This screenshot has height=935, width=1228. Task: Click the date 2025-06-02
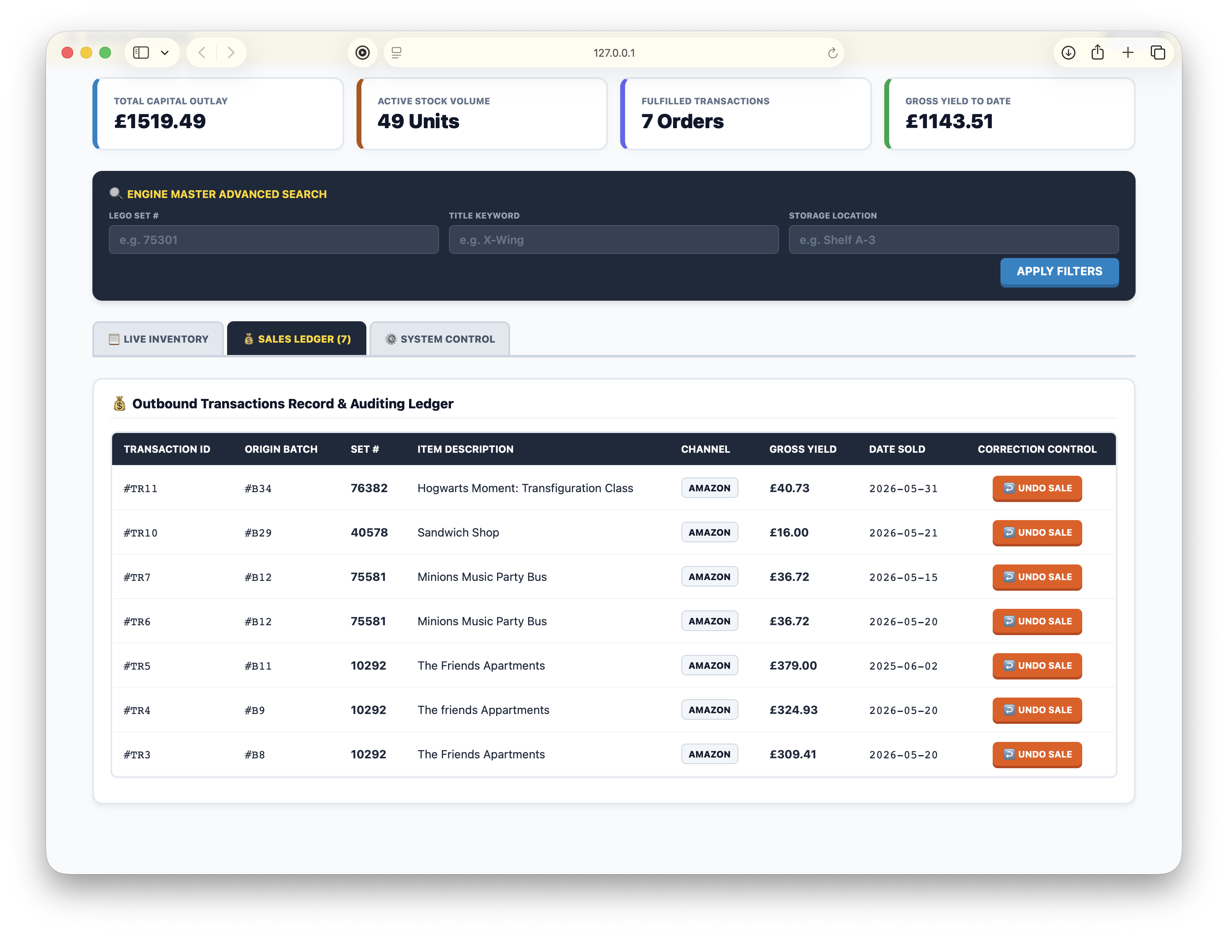coord(903,666)
